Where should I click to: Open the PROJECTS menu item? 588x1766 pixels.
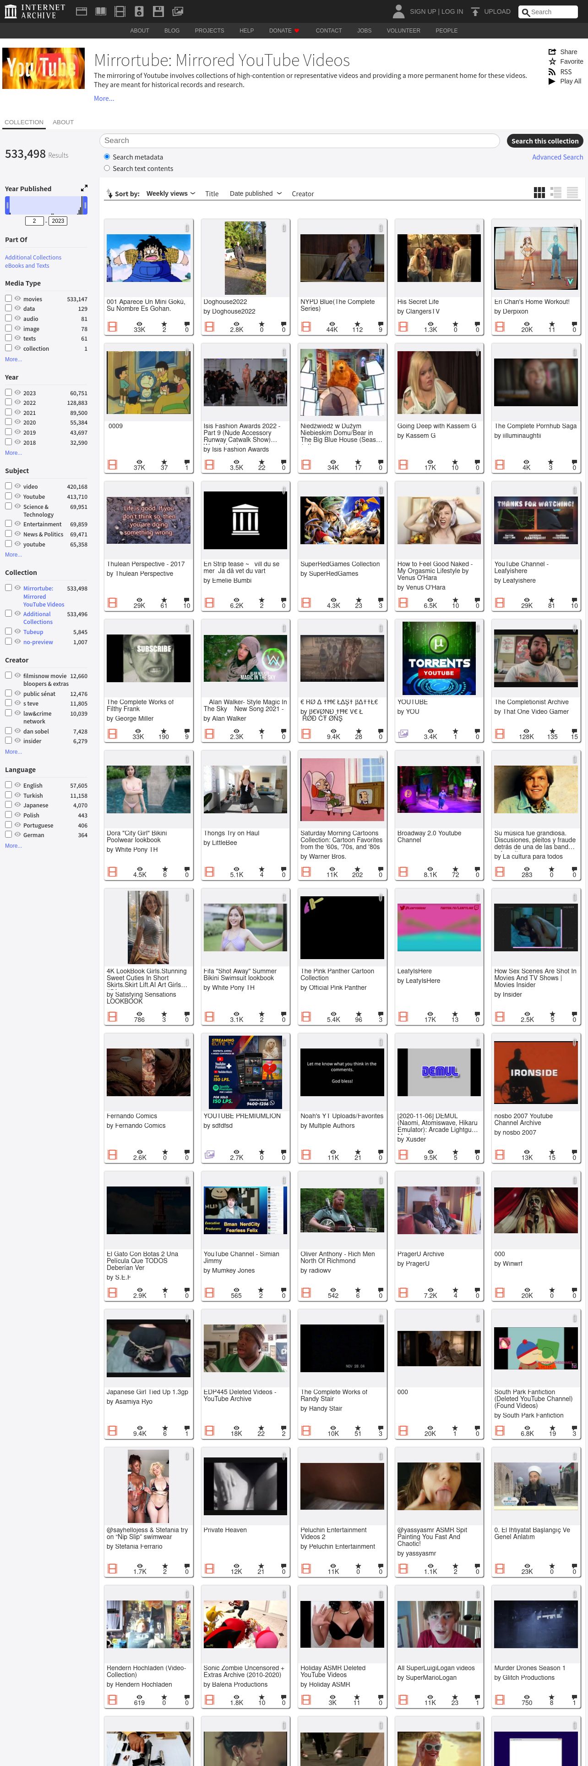click(209, 31)
